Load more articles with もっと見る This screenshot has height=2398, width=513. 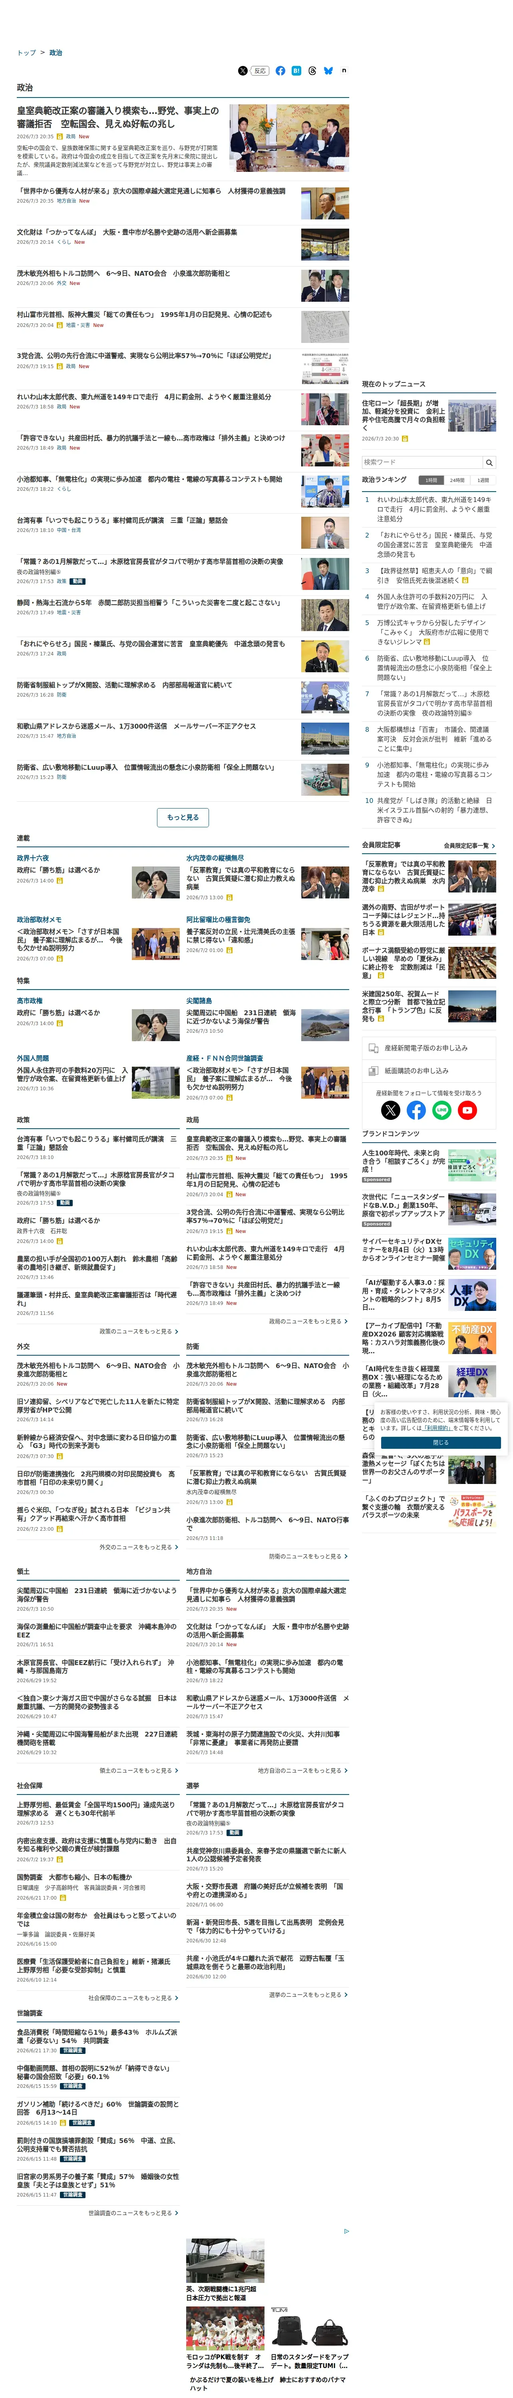(183, 817)
